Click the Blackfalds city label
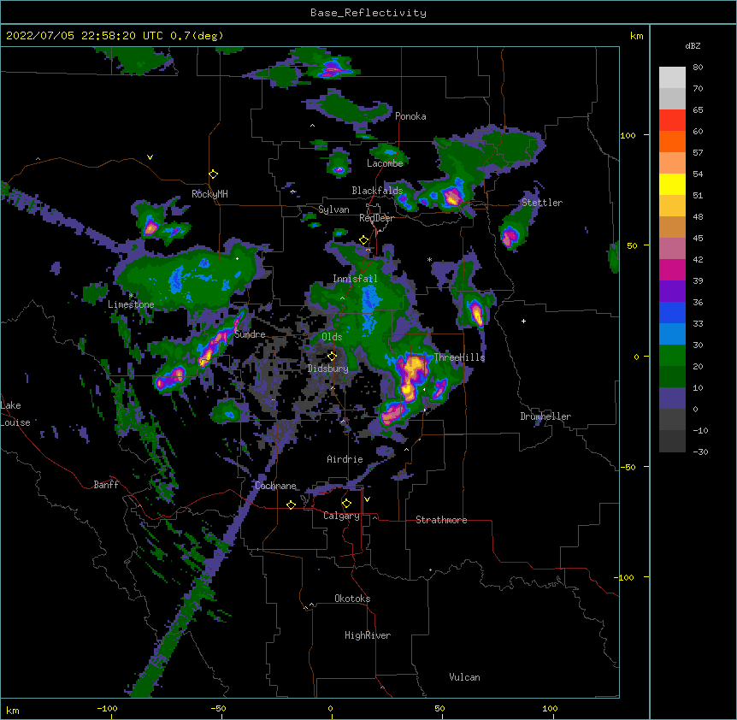737x720 pixels. pyautogui.click(x=377, y=191)
